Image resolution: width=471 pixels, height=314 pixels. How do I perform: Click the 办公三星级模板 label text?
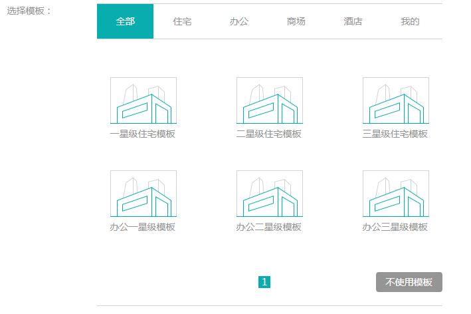click(395, 227)
